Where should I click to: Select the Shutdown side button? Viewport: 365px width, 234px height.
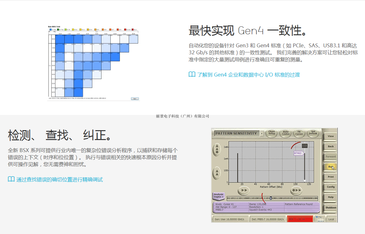point(330,207)
